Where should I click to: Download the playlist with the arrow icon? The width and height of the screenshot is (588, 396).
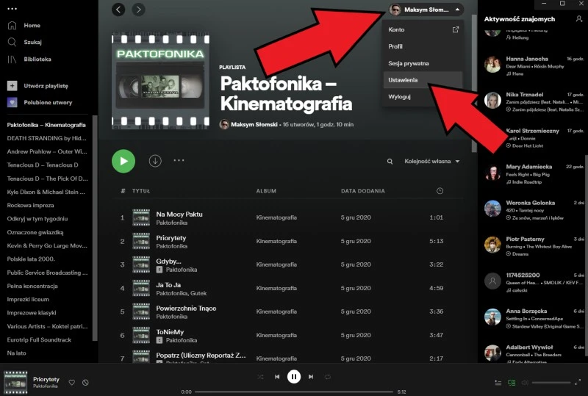(x=155, y=161)
